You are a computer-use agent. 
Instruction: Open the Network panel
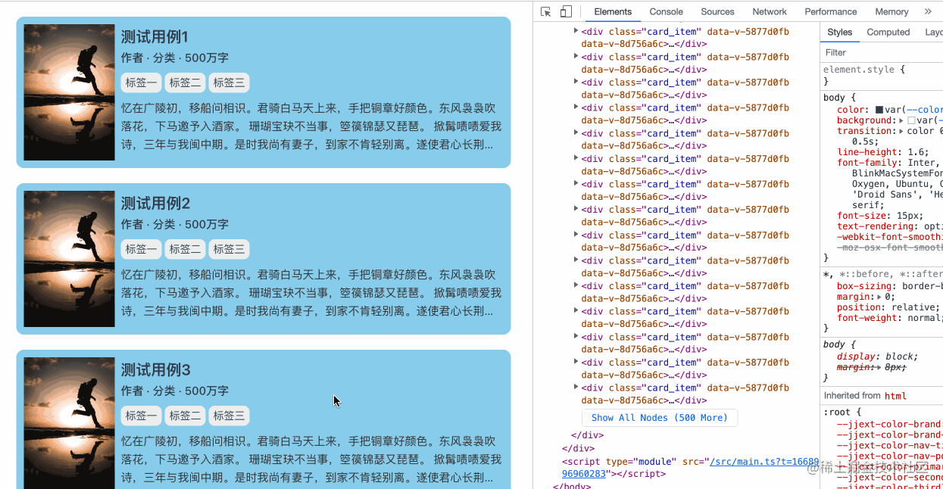tap(769, 11)
